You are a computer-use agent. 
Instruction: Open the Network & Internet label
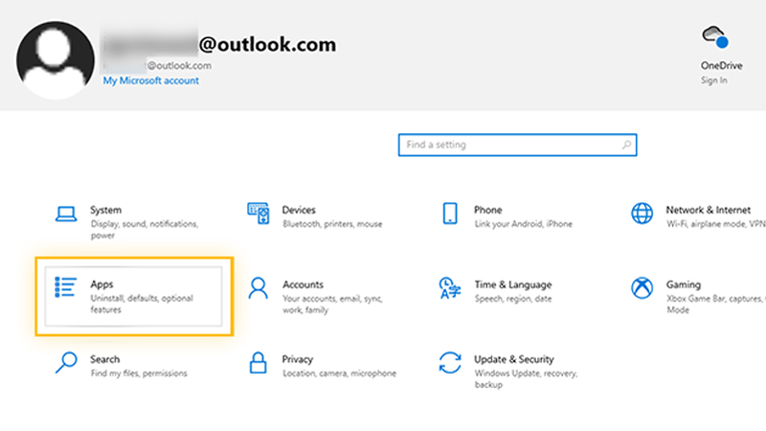coord(708,210)
